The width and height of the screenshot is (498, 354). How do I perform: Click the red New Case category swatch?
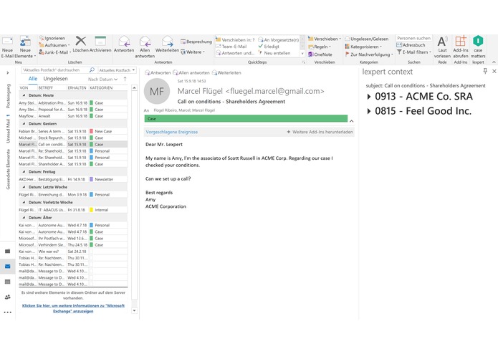point(91,131)
